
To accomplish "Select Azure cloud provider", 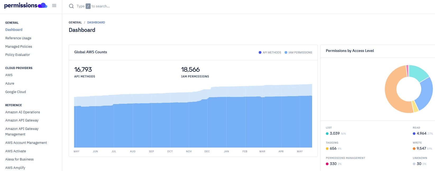I will point(10,84).
